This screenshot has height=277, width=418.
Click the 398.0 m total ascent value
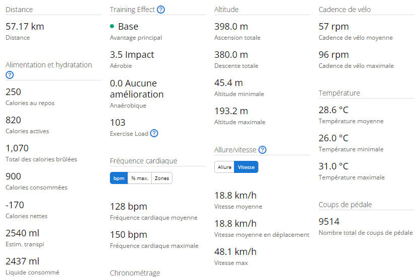231,27
